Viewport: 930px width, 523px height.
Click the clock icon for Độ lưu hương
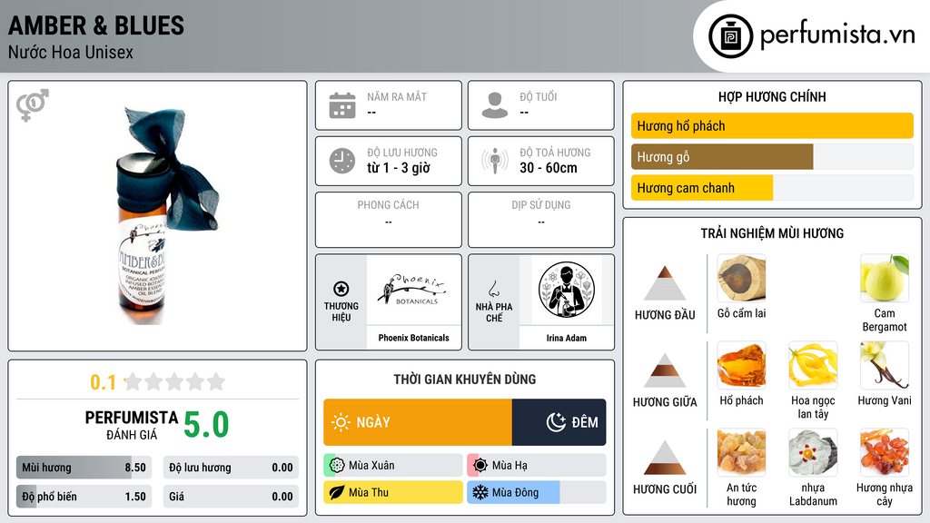[x=342, y=161]
